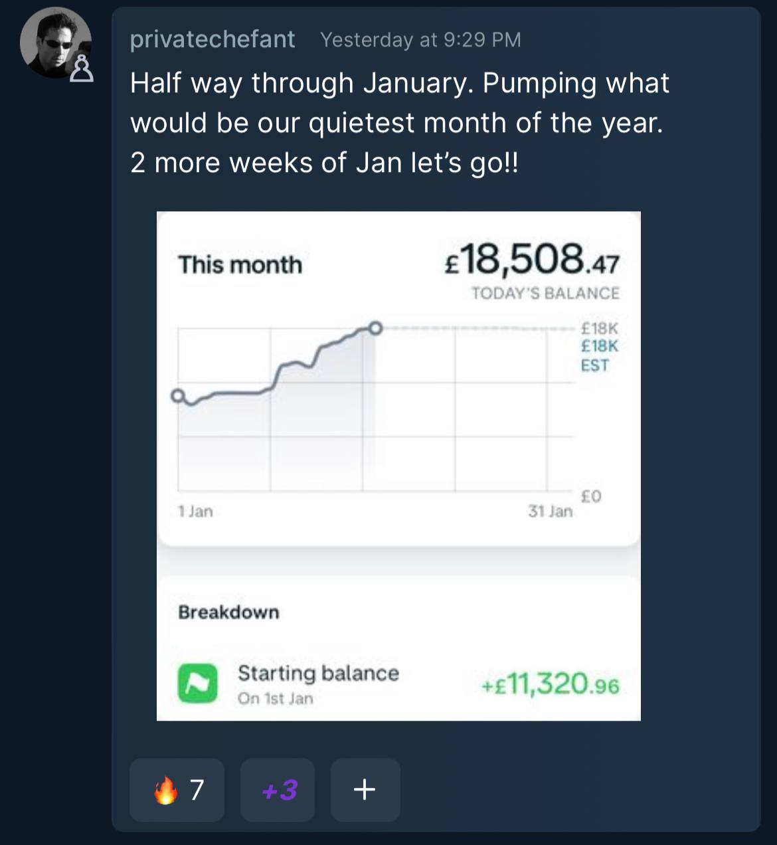Click the green flag Starting balance icon
This screenshot has height=845, width=777.
(197, 684)
